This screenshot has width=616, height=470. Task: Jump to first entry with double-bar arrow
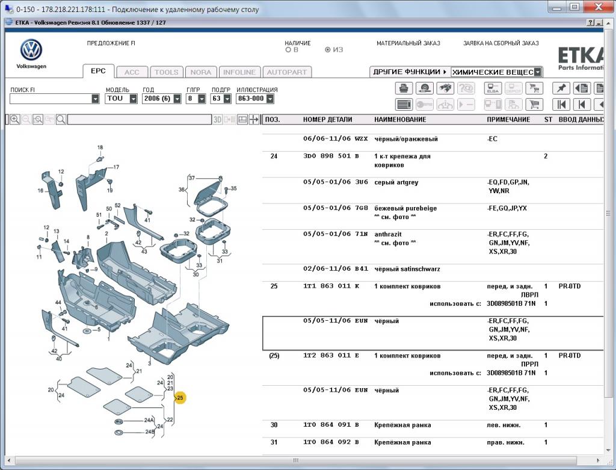tap(561, 105)
